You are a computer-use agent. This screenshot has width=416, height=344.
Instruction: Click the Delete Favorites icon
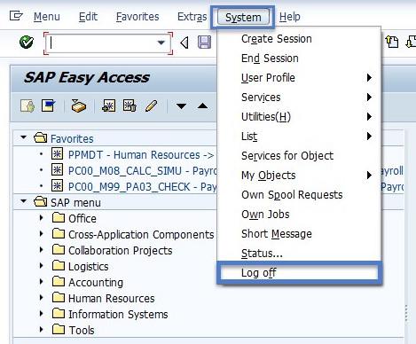(130, 106)
